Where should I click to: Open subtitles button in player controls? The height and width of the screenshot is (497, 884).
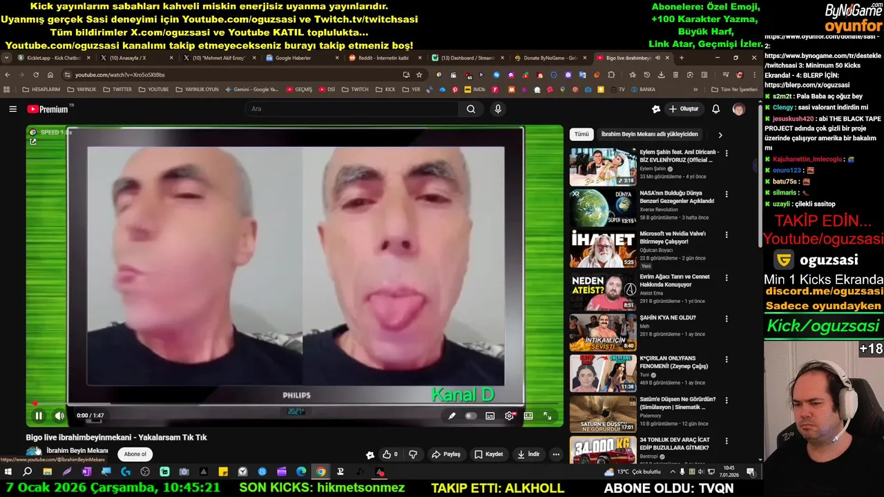point(490,416)
